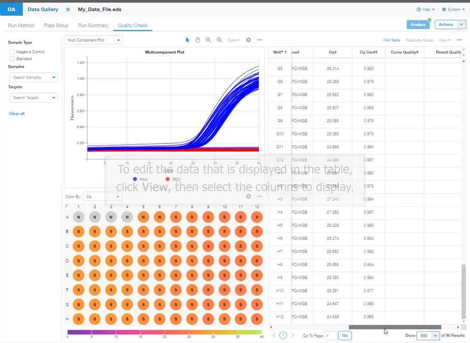The width and height of the screenshot is (470, 343).
Task: Click the zoom in magnifier icon
Action: pyautogui.click(x=209, y=40)
